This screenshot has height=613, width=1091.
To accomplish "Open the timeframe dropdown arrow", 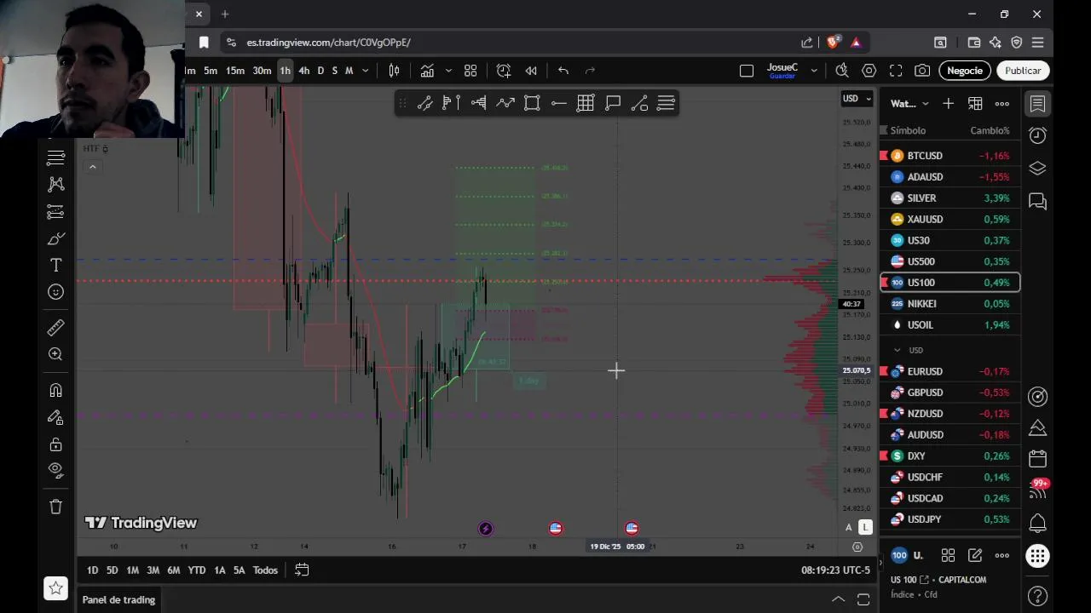I will point(366,71).
